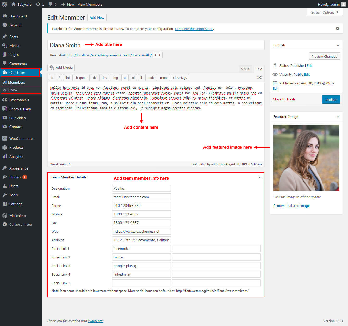Viewport: 348px width, 326px height.
Task: Collapse the Publish panel
Action: [x=338, y=45]
